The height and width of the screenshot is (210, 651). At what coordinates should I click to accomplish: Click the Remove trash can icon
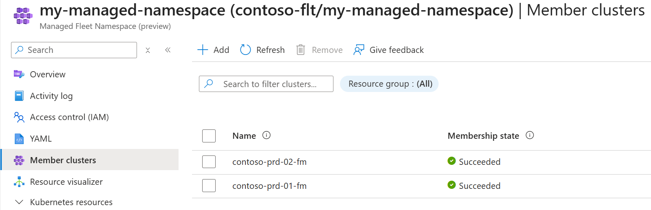pos(300,50)
